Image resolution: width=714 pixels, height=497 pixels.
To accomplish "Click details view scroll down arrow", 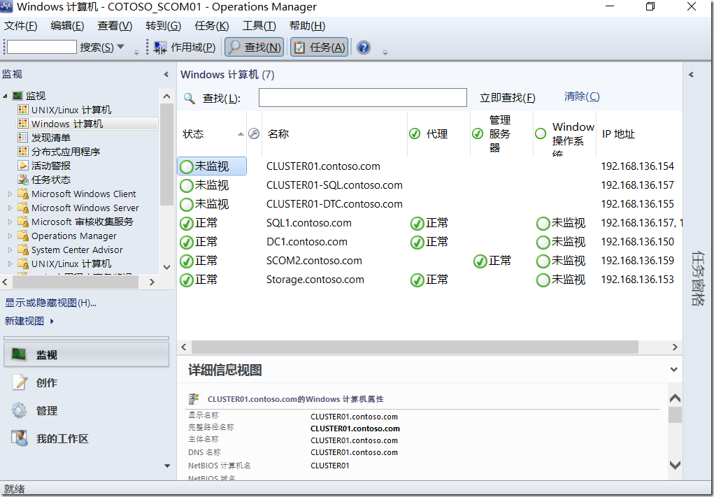I will [675, 465].
